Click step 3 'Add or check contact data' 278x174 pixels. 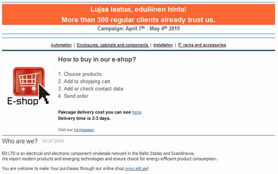tap(91, 89)
